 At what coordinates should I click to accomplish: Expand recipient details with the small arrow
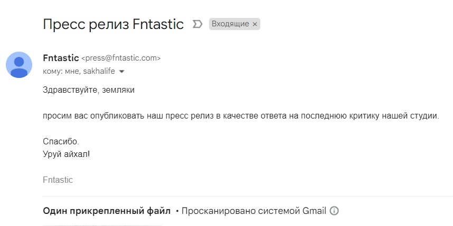tap(121, 71)
